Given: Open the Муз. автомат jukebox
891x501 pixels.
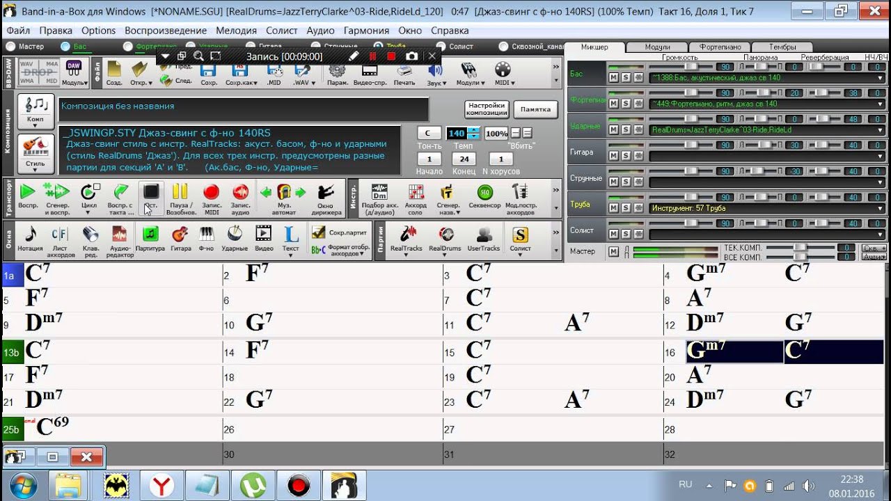Looking at the screenshot, I should (x=284, y=198).
